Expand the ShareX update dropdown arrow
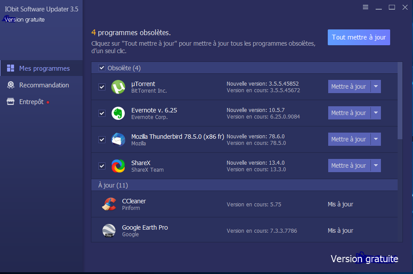The height and width of the screenshot is (274, 413). [376, 166]
